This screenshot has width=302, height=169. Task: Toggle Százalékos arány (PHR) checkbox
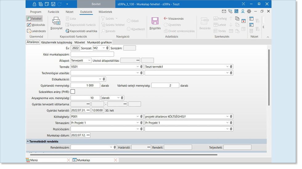(x=73, y=91)
